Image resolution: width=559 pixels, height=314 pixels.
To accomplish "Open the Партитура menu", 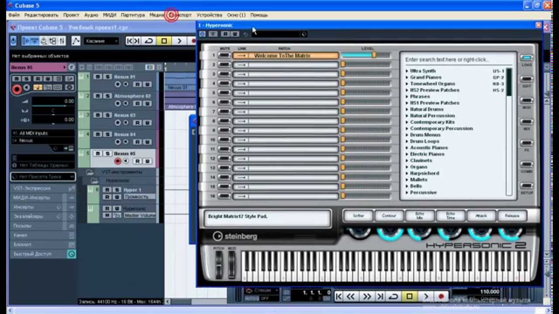I will tap(133, 15).
